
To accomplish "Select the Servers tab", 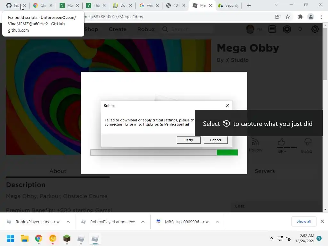I will coord(265,171).
